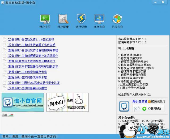170x139 pixels.
Task: Click update note 4.修复套餐购物车订单BUG
Action: click(x=134, y=65)
